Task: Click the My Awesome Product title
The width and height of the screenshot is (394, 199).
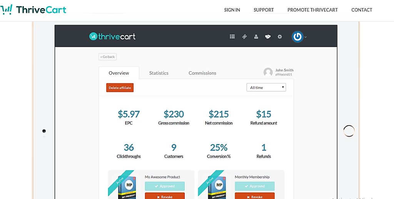Action: click(x=162, y=177)
